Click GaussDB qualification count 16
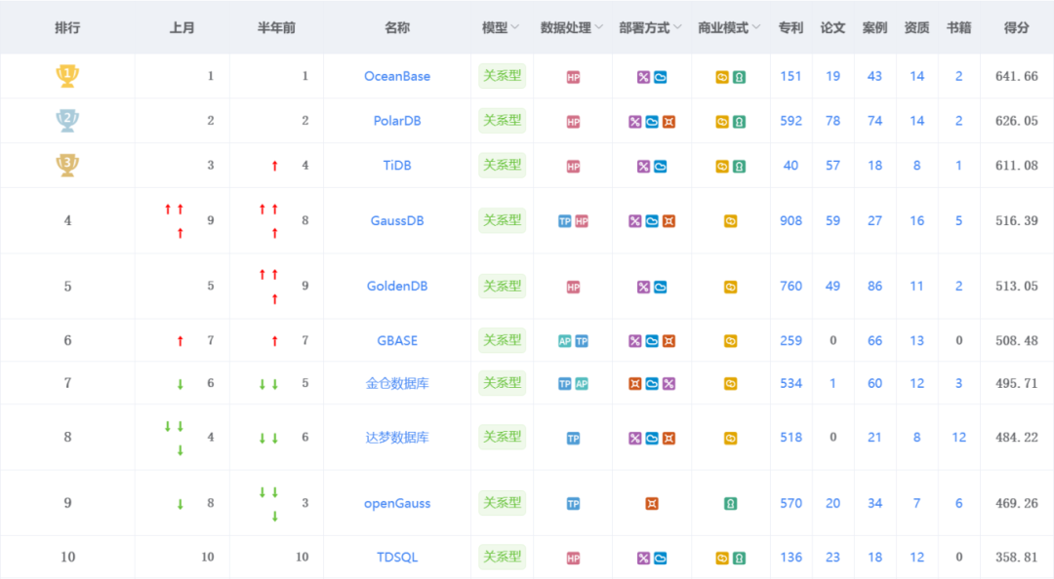Viewport: 1054px width, 579px height. [916, 221]
